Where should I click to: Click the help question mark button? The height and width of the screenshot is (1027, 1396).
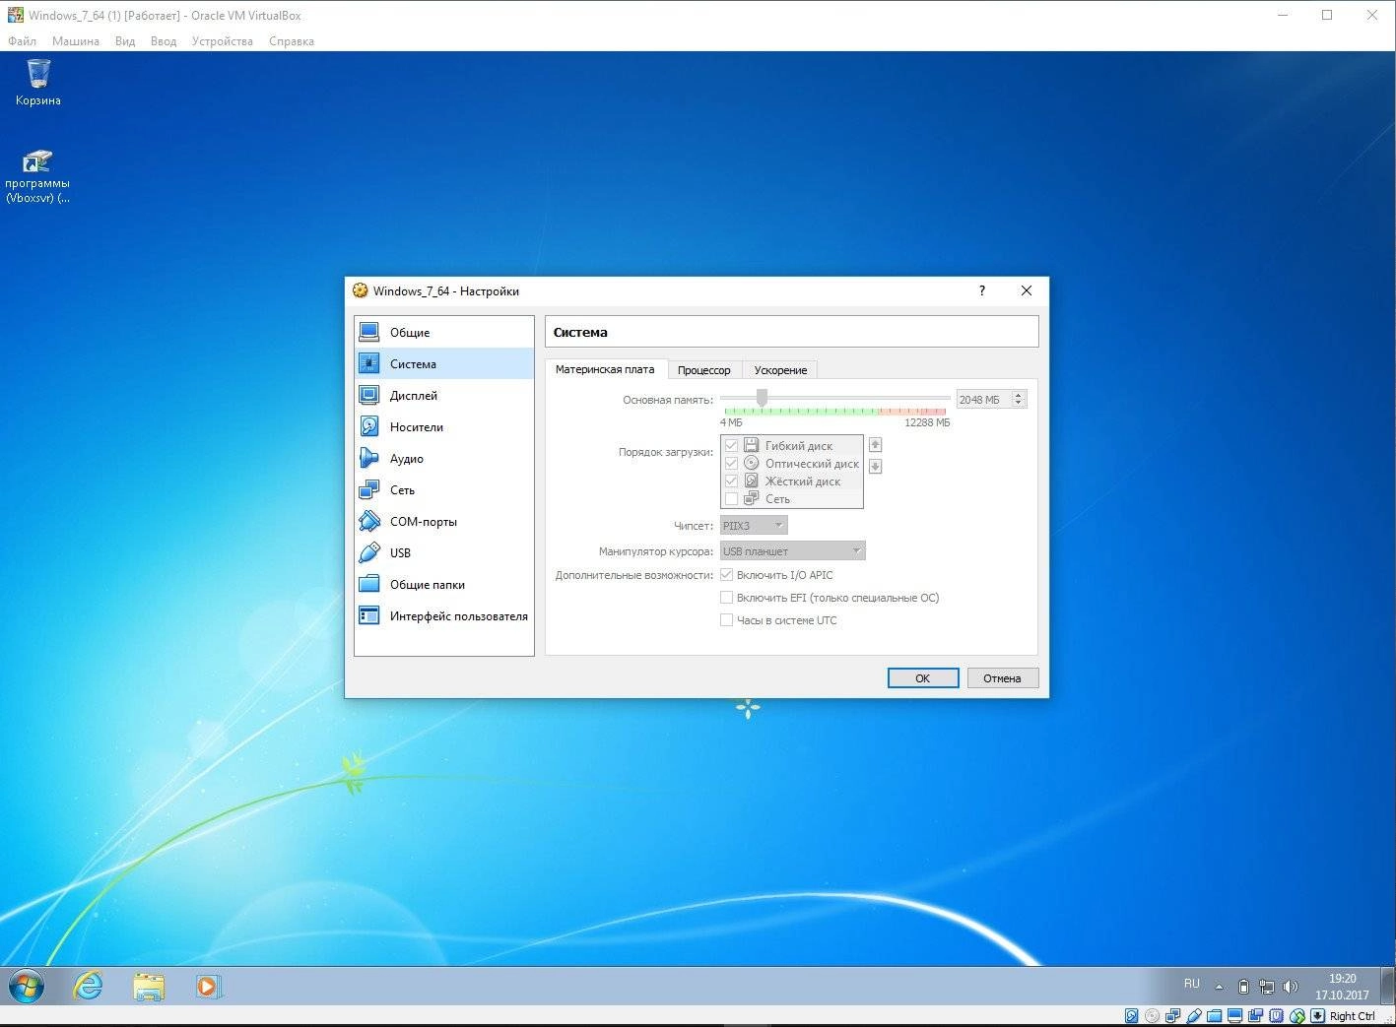tap(981, 290)
